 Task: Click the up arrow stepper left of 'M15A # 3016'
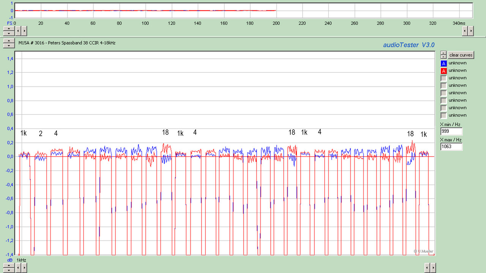pos(8,41)
